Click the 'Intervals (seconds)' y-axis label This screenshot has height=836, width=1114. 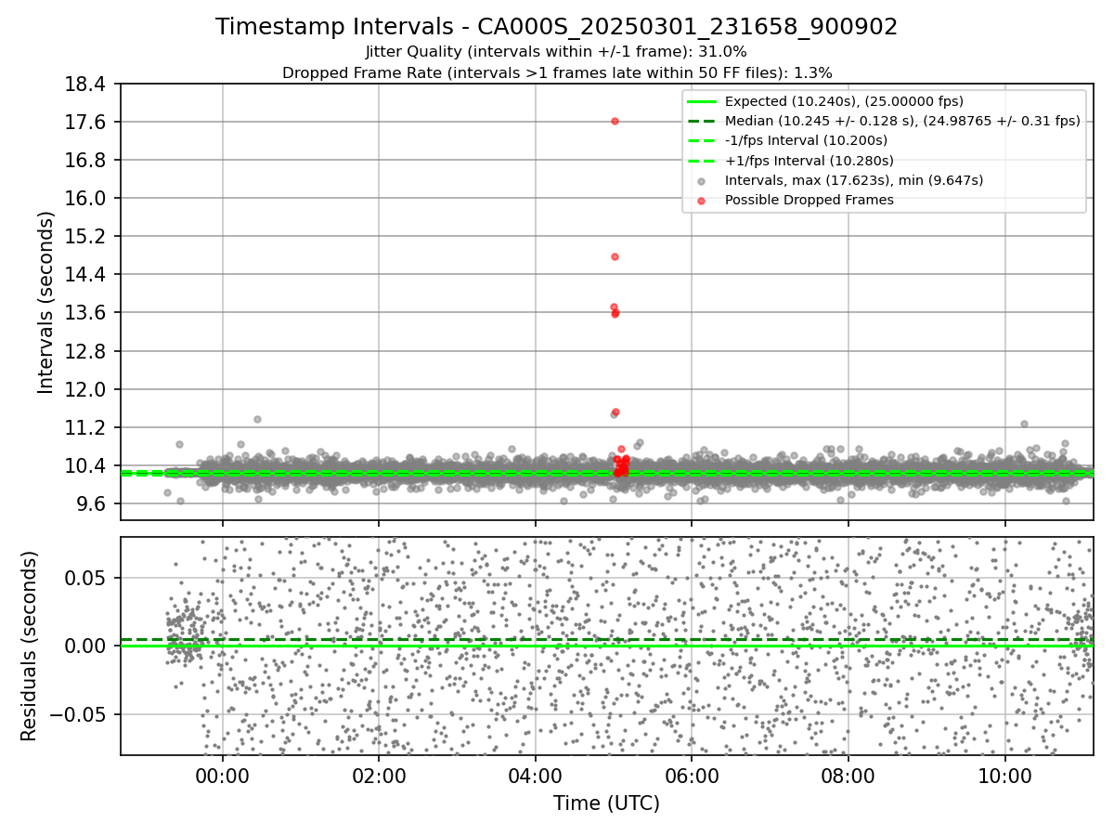click(46, 302)
